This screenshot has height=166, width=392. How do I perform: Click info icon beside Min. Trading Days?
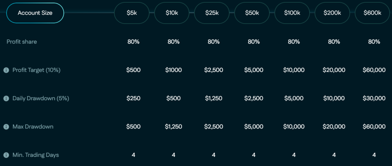point(6,155)
